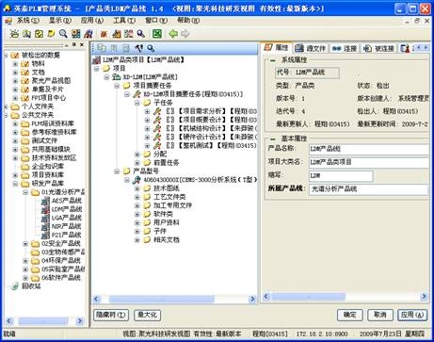
Task: Click the gray forward arrow toolbar icon
Action: click(x=185, y=34)
